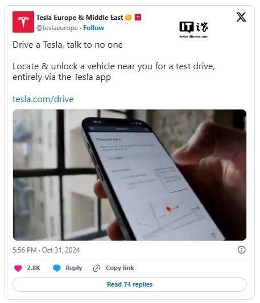The width and height of the screenshot is (260, 303).
Task: Open the tesla.com/drive link
Action: pos(43,99)
